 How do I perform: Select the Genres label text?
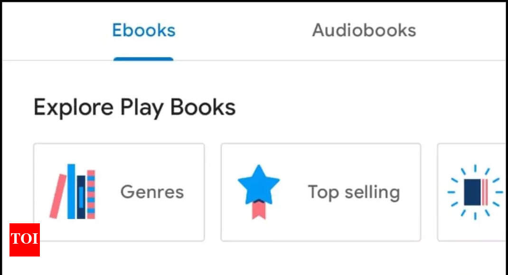point(152,192)
